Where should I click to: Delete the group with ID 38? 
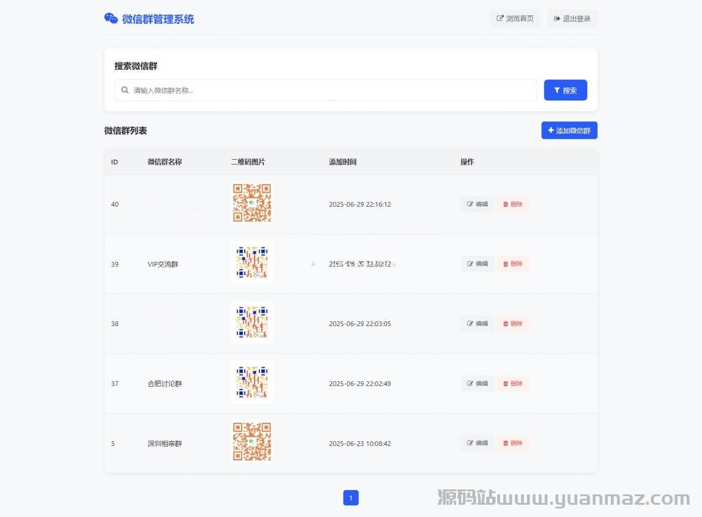[x=512, y=324]
